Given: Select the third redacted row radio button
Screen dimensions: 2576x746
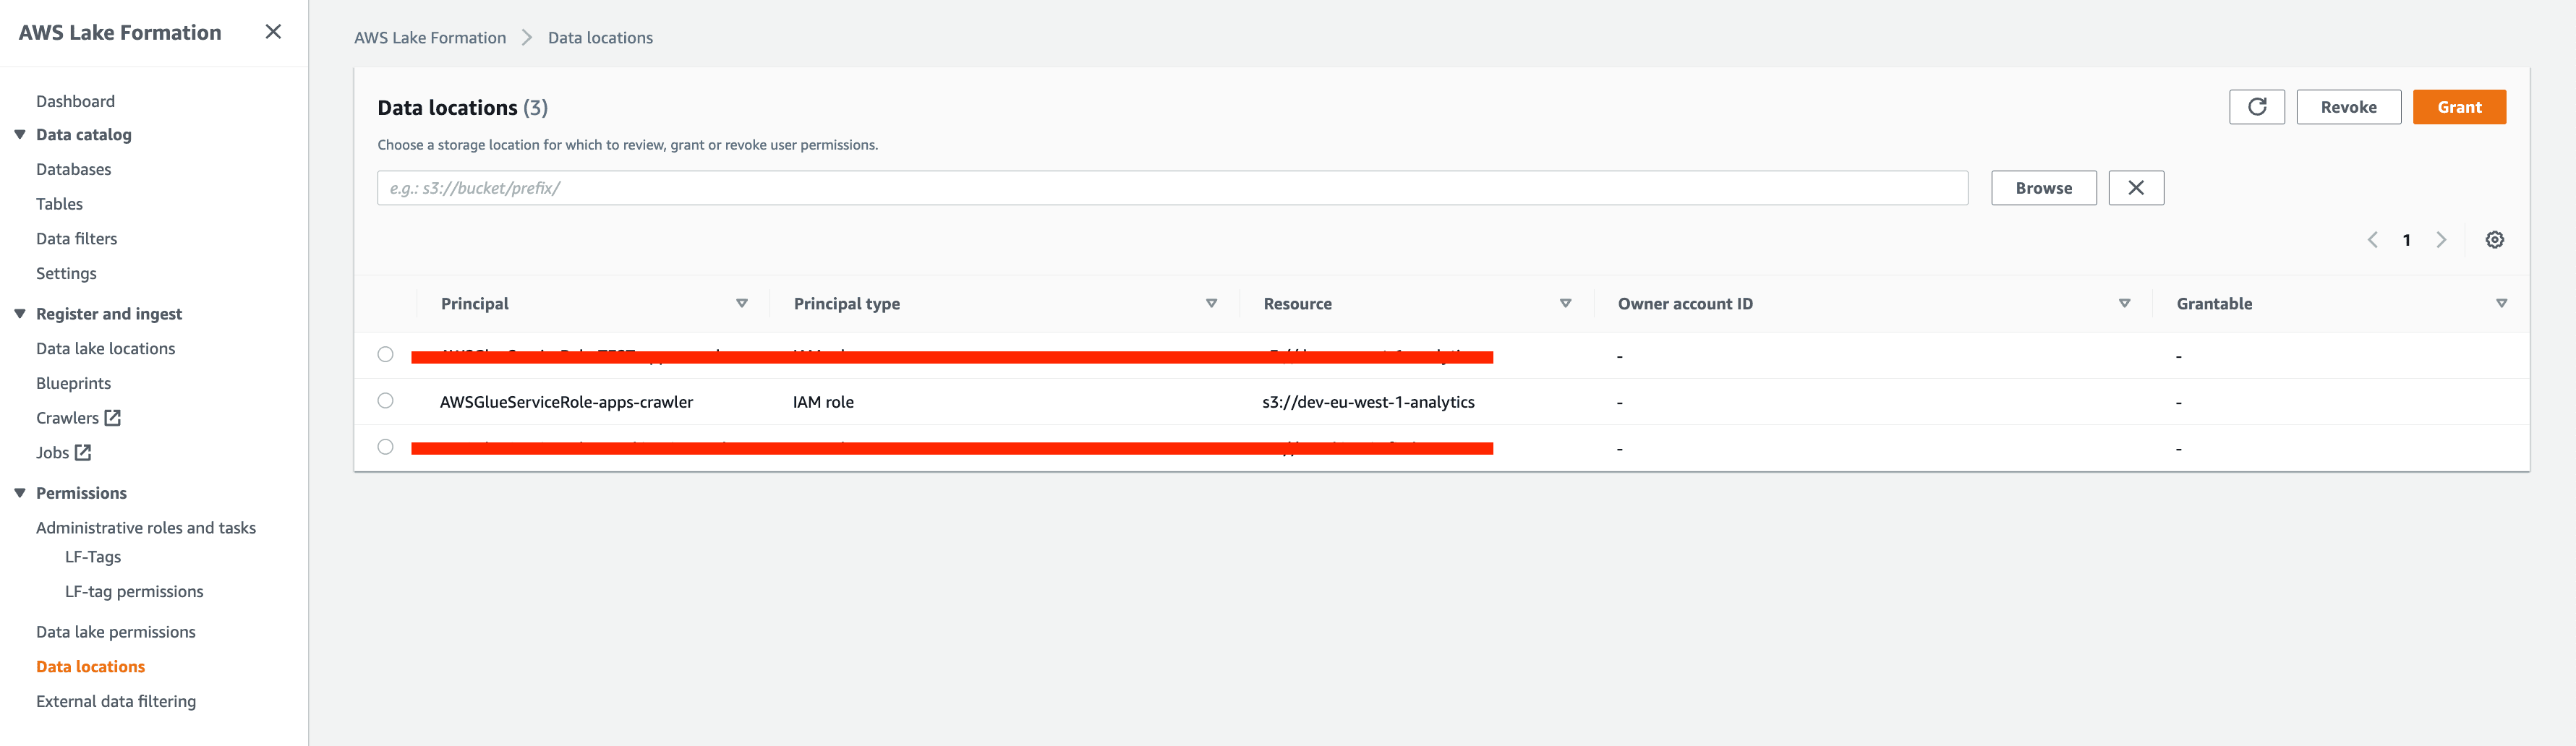Looking at the screenshot, I should [x=385, y=447].
